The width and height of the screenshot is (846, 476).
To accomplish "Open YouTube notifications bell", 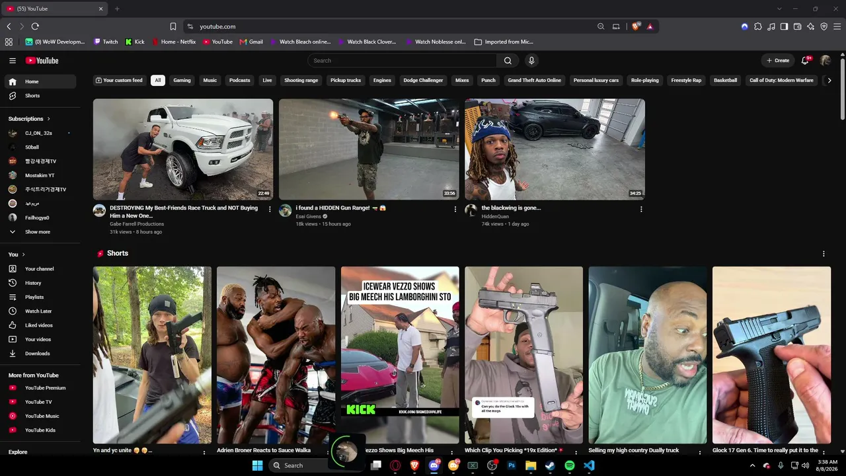I will point(805,61).
